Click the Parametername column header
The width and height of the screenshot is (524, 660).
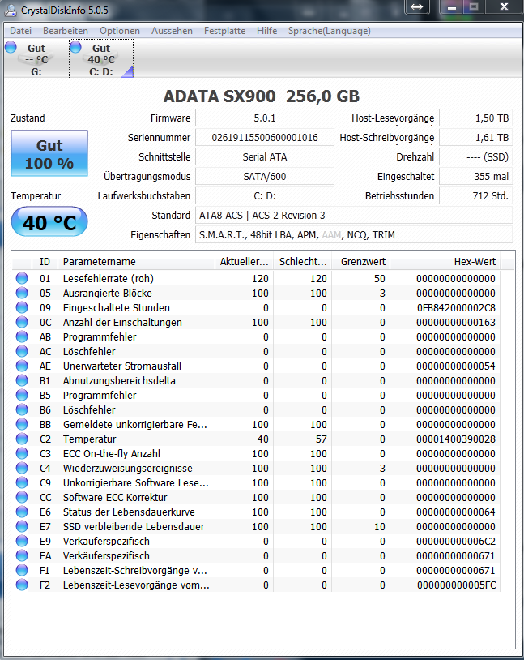coord(136,261)
